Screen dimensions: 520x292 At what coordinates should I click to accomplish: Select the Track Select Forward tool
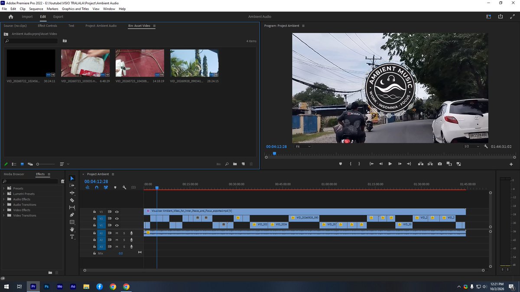point(72,186)
